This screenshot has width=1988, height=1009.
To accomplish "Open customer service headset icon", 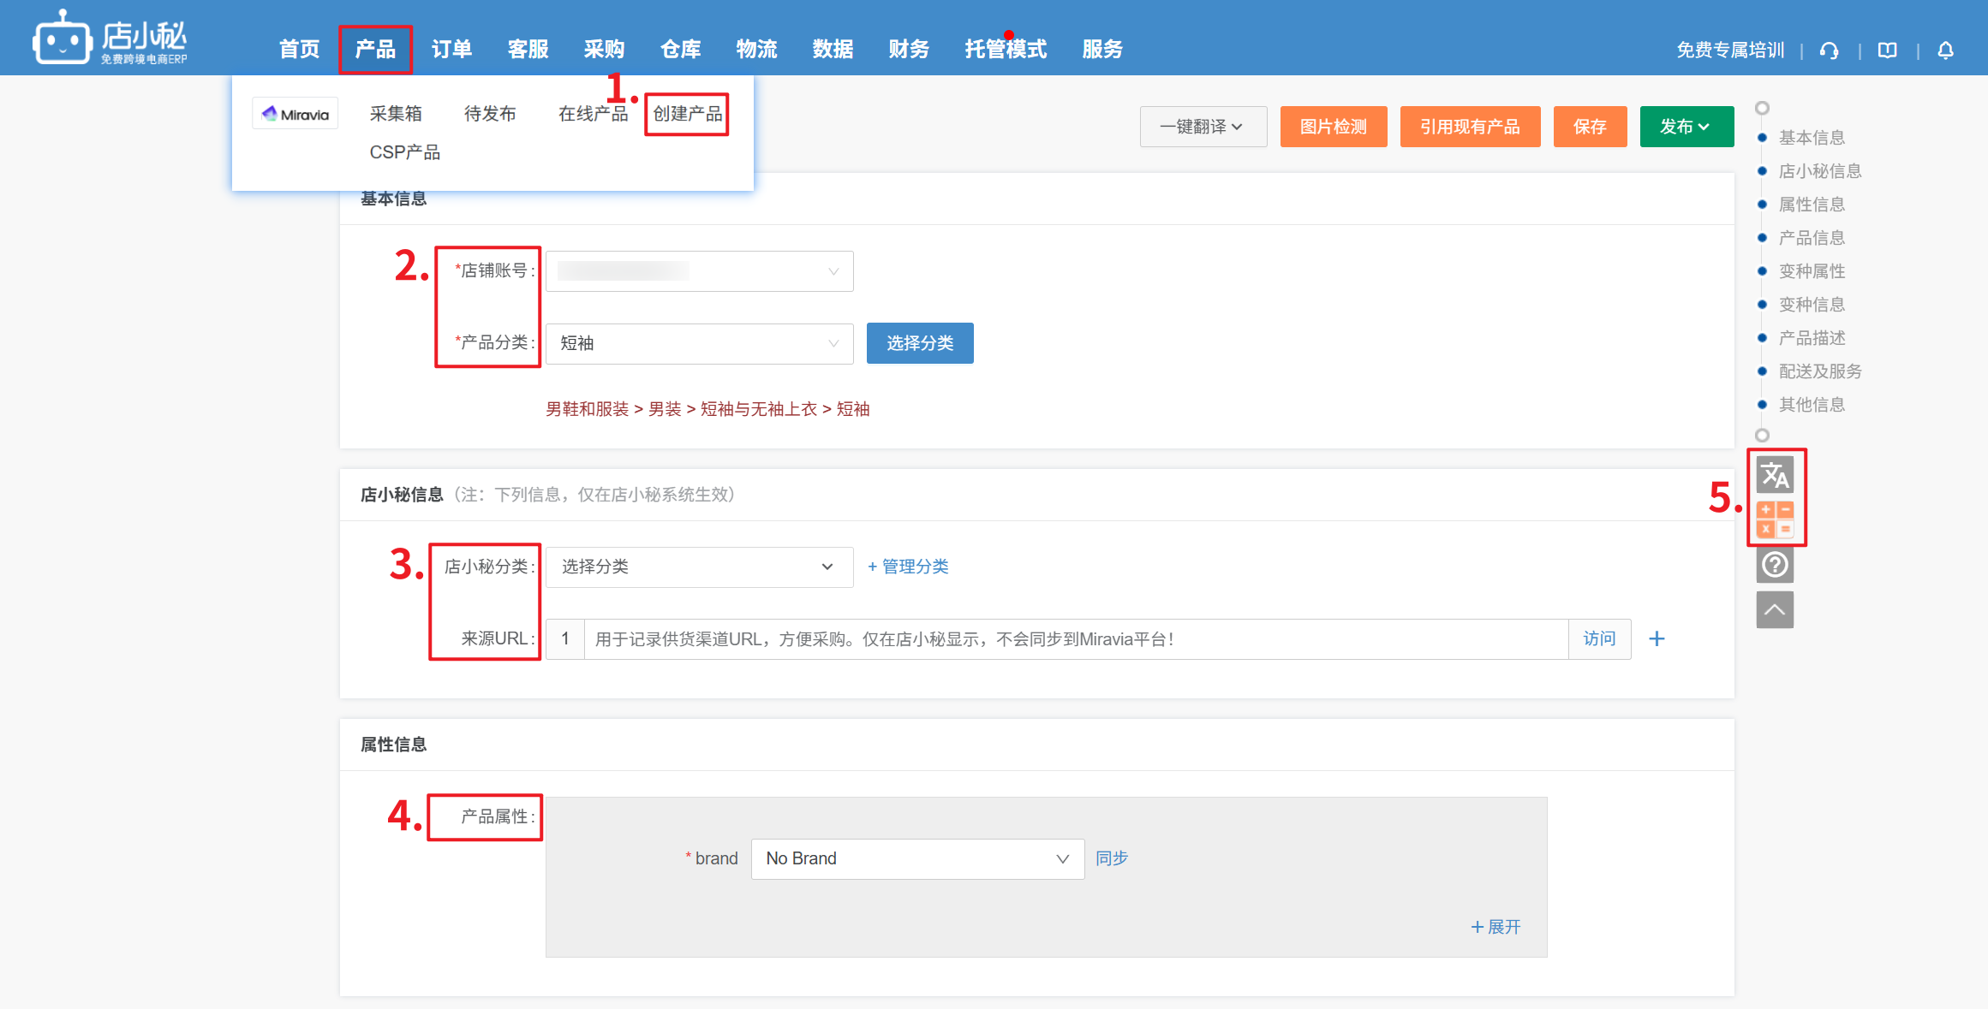I will (1830, 50).
